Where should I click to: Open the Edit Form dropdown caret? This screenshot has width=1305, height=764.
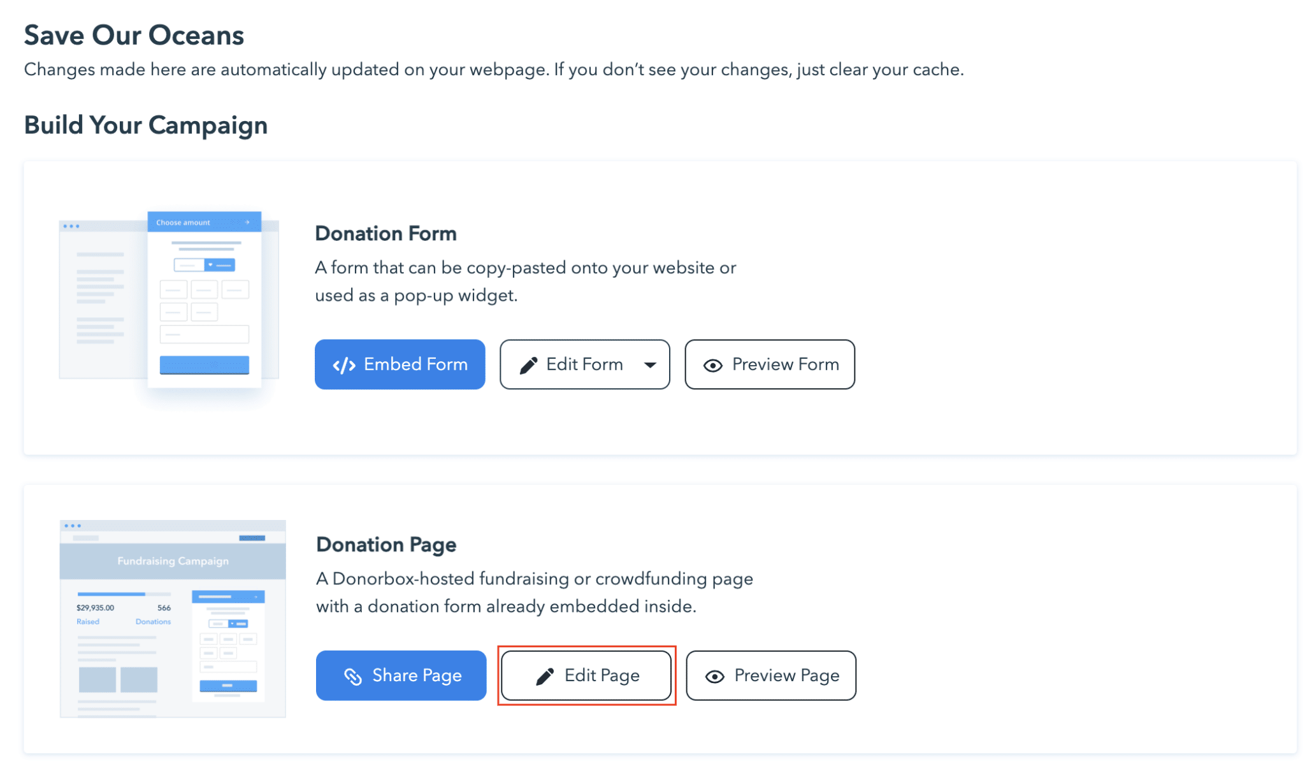(x=650, y=366)
